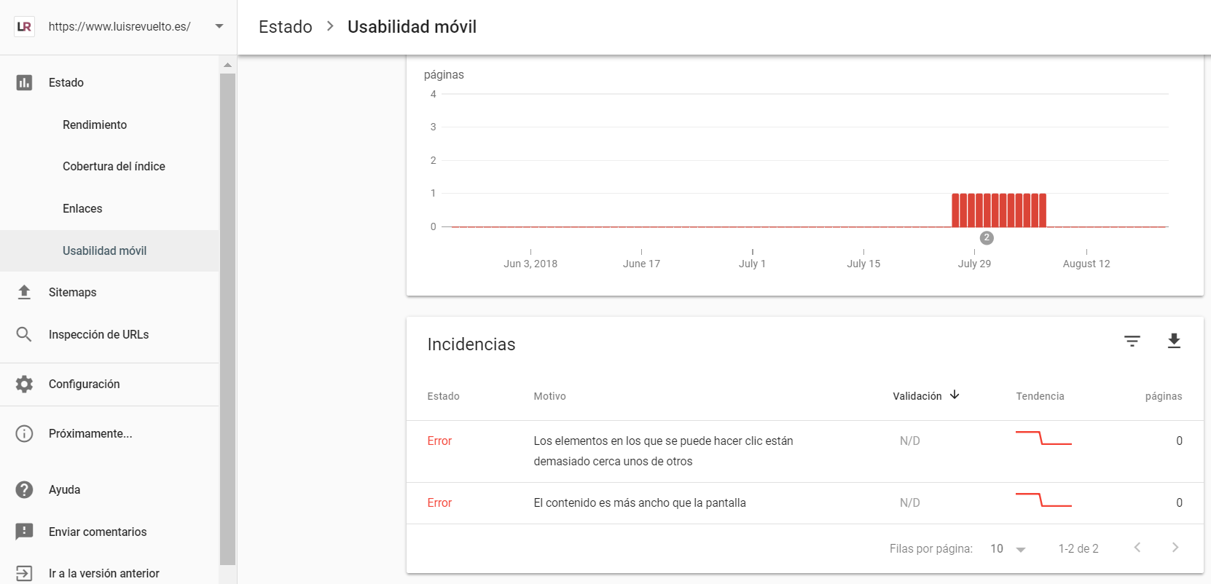Open the Configuración gear icon
Screen dimensions: 1211x584
[x=24, y=384]
